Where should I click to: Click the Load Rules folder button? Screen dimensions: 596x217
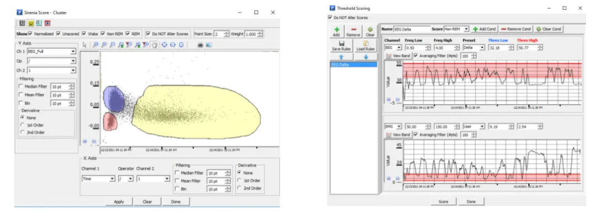[x=366, y=46]
